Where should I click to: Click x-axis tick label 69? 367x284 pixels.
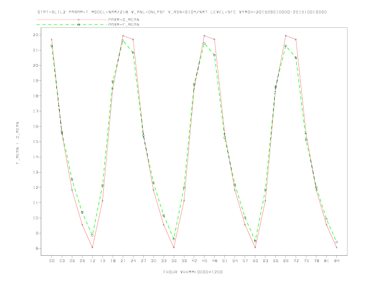click(x=285, y=261)
